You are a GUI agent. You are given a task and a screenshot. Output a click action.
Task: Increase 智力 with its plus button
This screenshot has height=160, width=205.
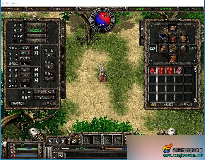36,80
